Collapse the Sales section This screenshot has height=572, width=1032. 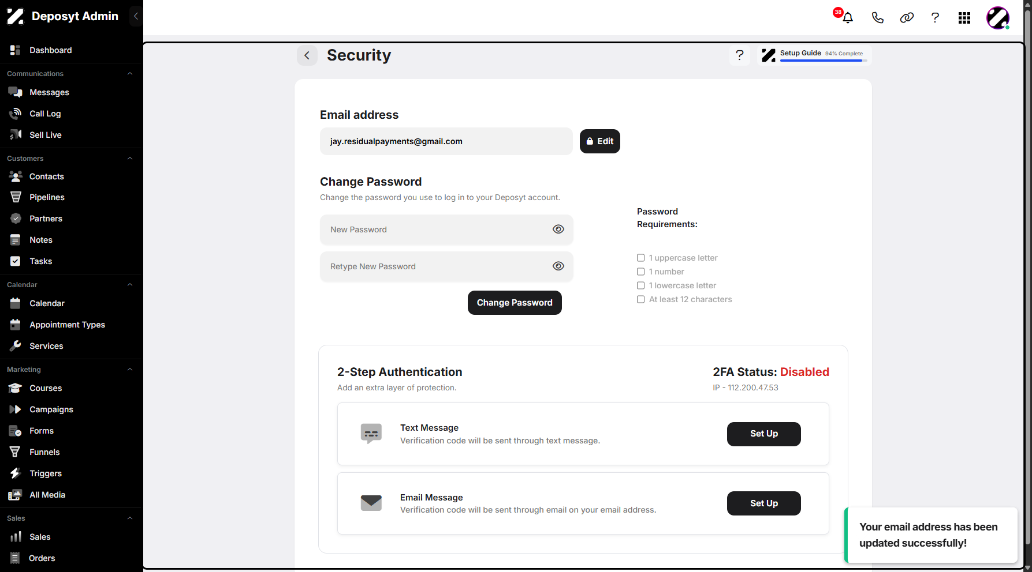(x=130, y=518)
